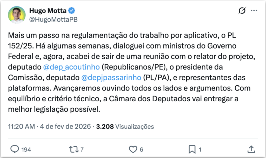The height and width of the screenshot is (158, 266).
Task: Click the Grok icon beside the ellipsis
Action: pos(242,11)
